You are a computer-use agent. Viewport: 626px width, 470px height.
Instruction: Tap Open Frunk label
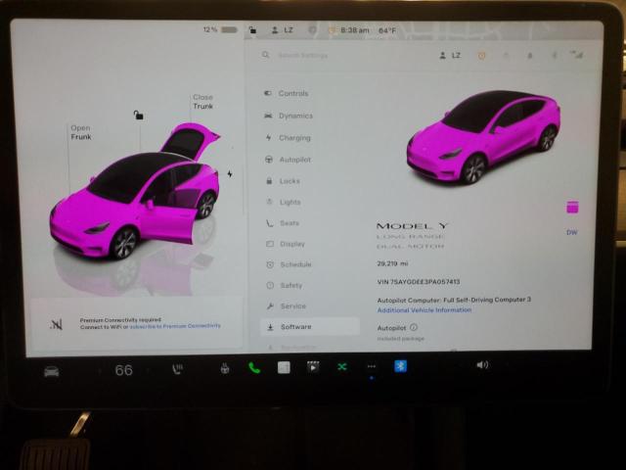[80, 132]
